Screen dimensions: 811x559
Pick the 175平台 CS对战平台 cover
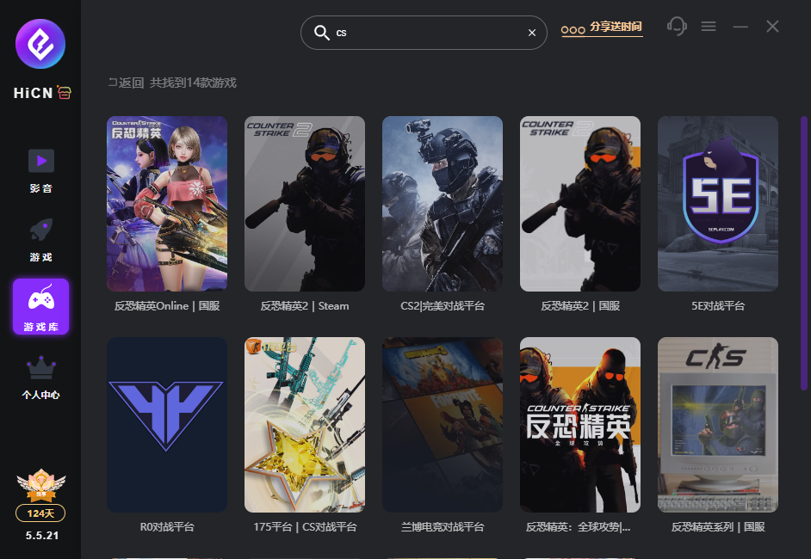point(305,425)
